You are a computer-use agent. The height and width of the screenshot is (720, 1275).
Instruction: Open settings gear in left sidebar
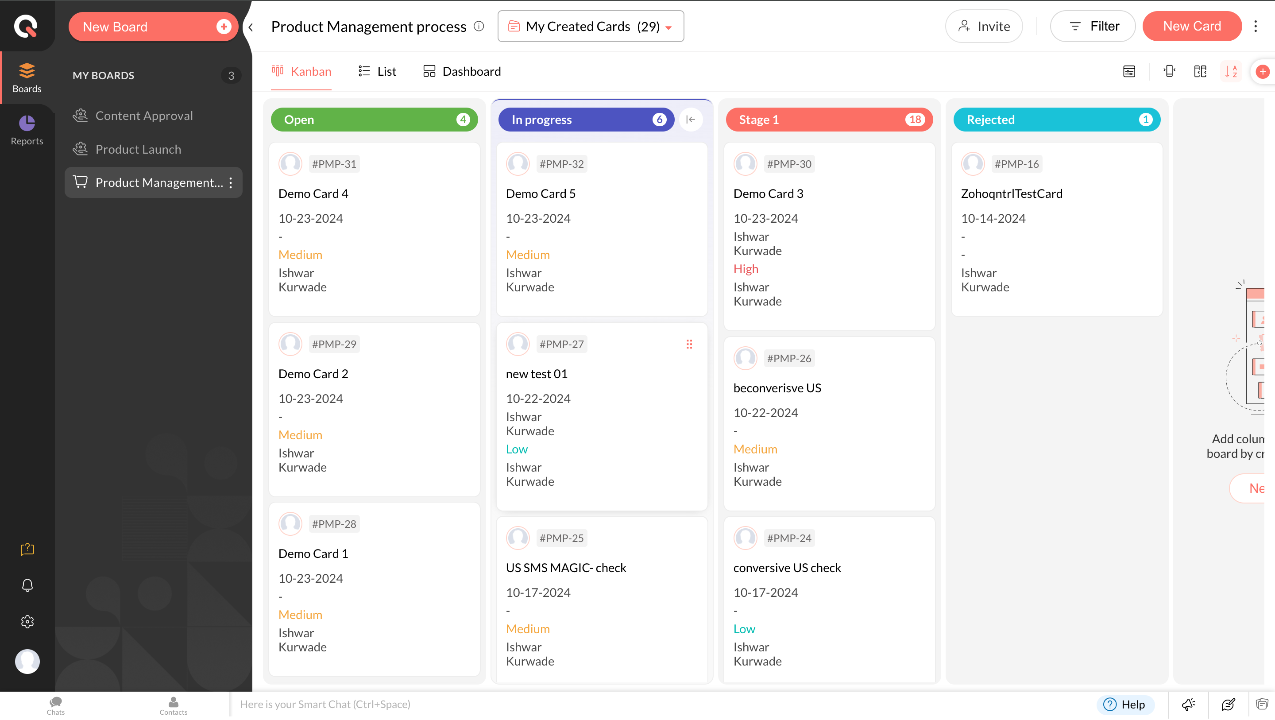coord(27,621)
